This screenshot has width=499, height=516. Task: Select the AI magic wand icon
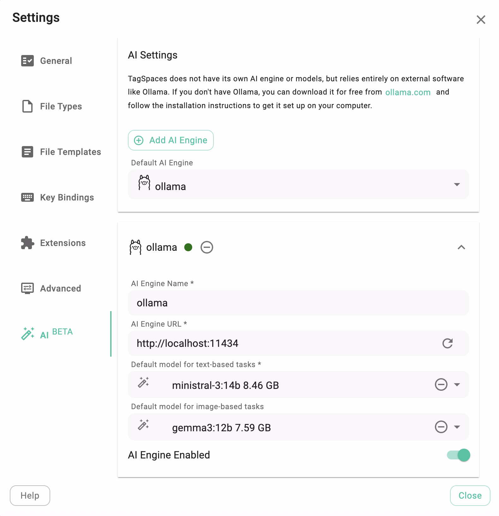(x=28, y=334)
